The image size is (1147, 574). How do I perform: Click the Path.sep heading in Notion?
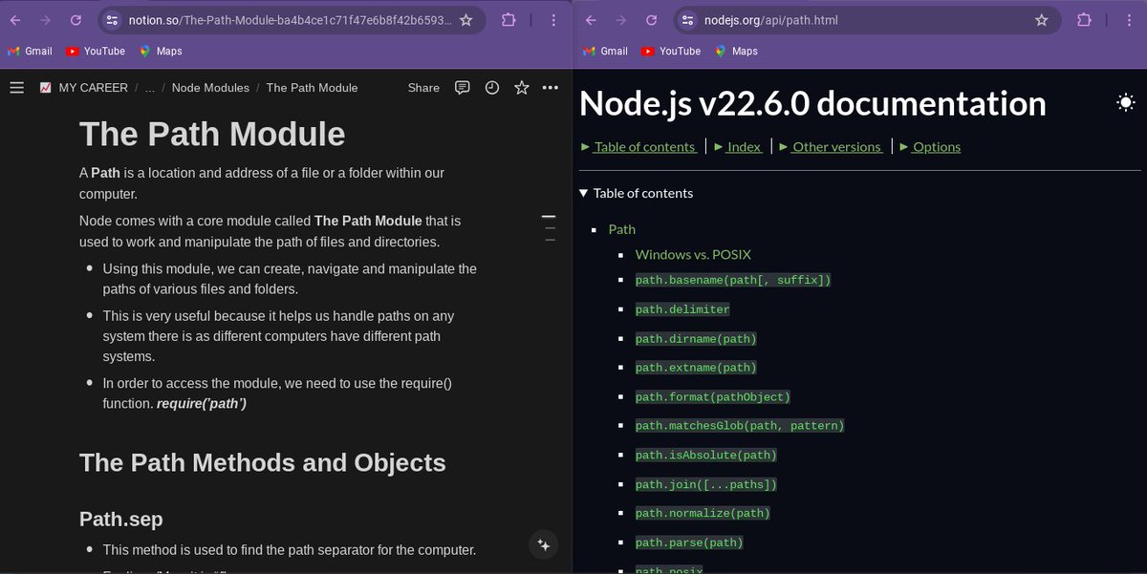(121, 519)
